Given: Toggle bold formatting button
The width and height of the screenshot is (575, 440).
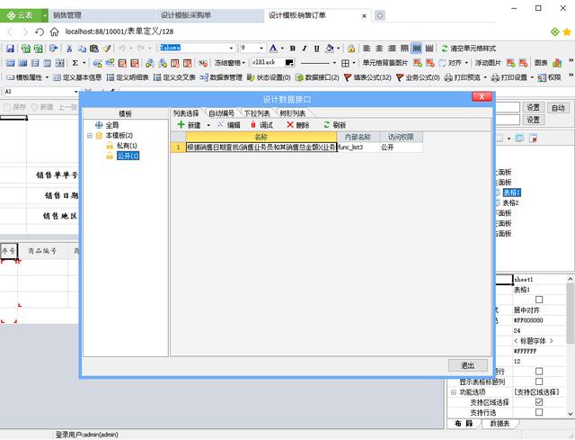Looking at the screenshot, I should point(293,48).
